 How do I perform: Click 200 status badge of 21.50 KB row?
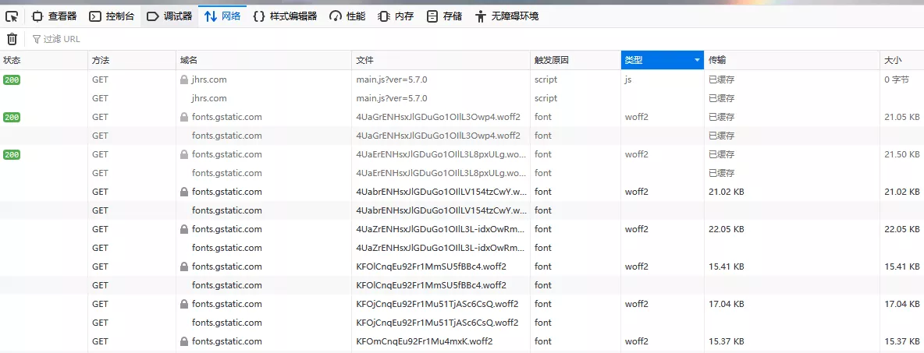pos(12,154)
